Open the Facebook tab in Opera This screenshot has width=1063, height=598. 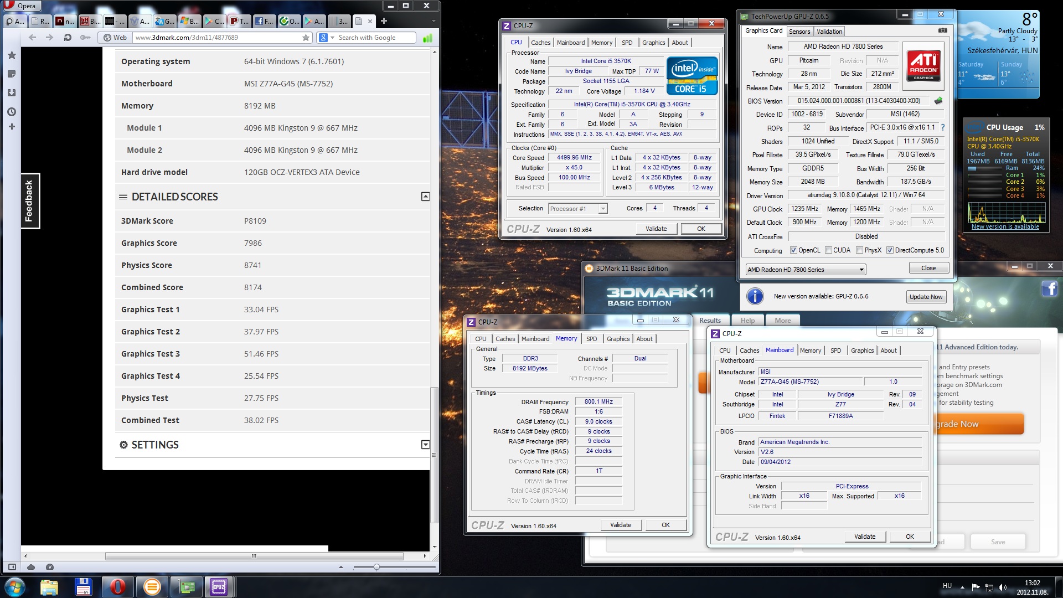[264, 21]
